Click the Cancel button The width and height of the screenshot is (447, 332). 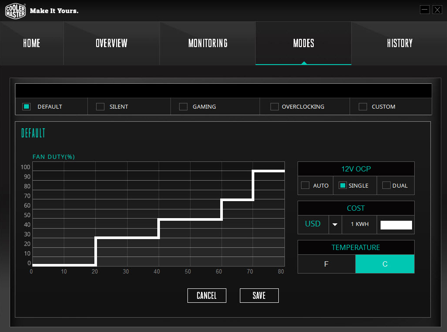(207, 295)
